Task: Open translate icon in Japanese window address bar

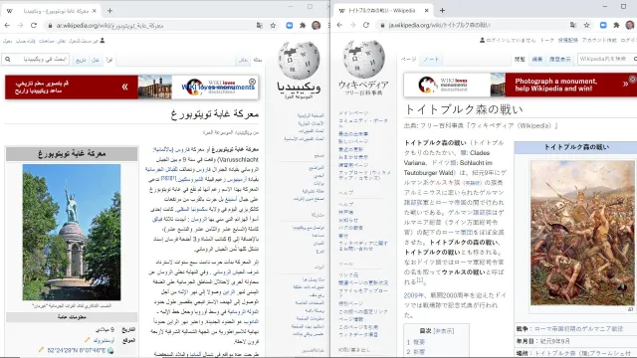Action: (x=573, y=25)
